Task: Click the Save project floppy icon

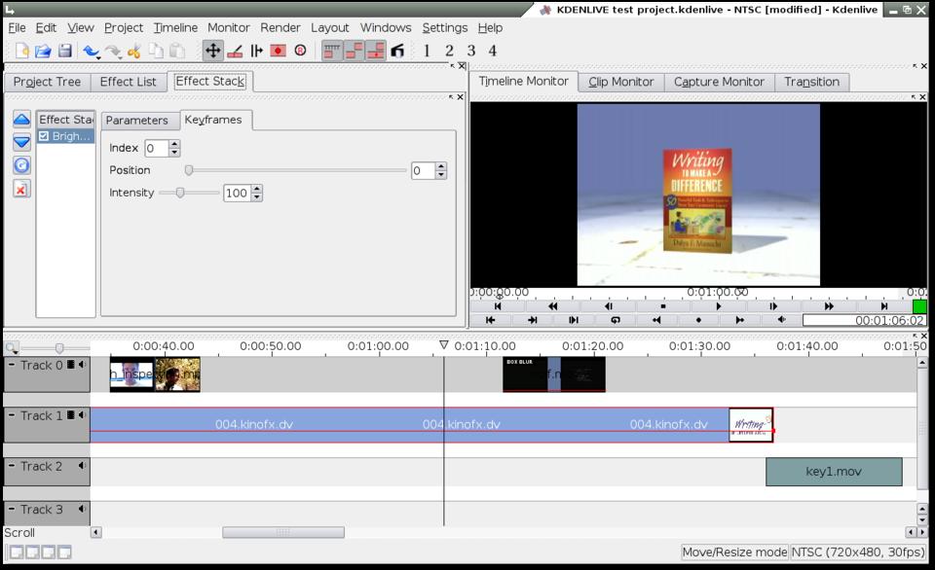Action: coord(65,51)
